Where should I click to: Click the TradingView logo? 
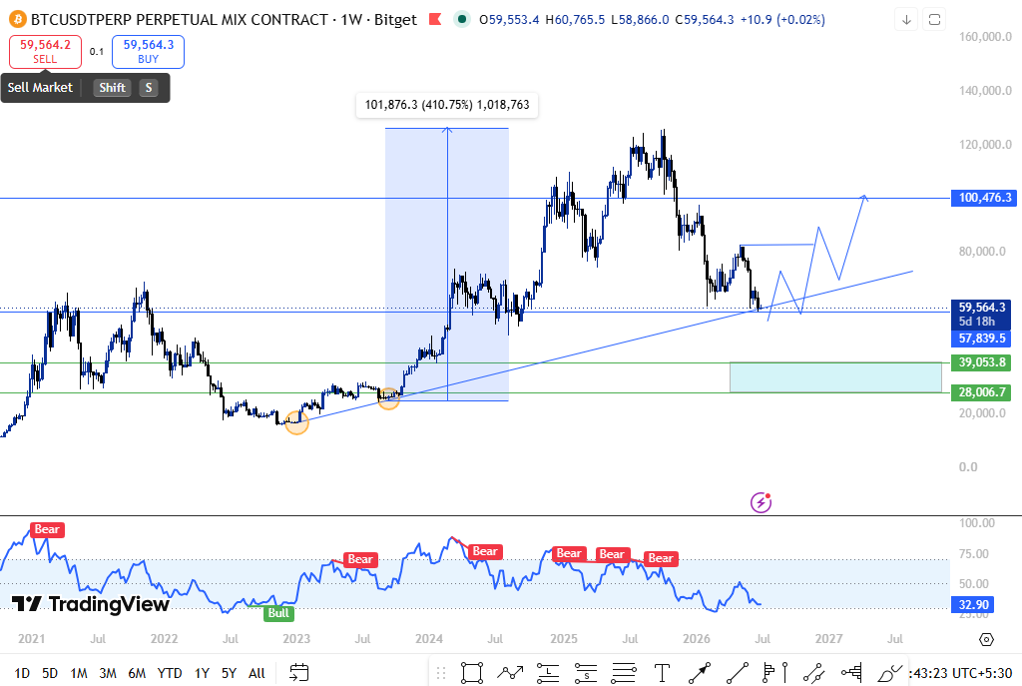pos(91,604)
